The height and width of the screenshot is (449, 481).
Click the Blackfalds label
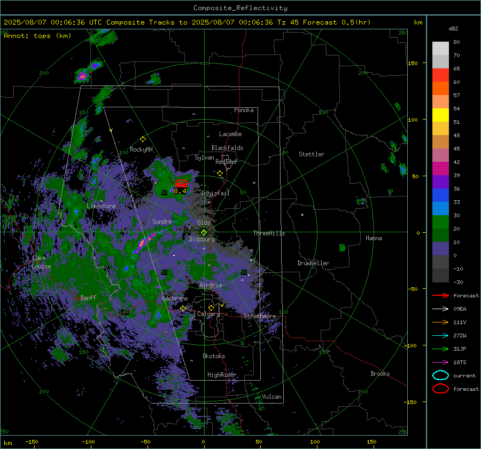[x=227, y=148]
